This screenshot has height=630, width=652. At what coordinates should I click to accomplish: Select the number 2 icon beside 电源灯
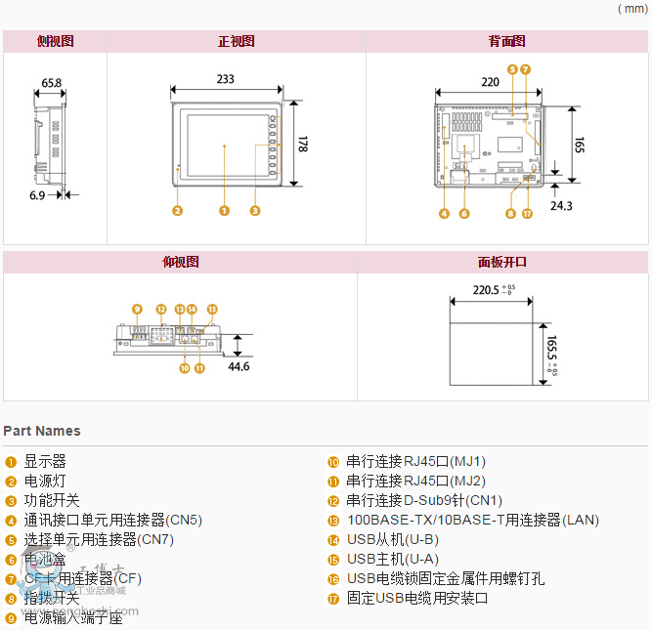(x=11, y=482)
